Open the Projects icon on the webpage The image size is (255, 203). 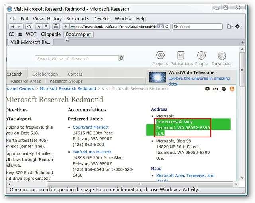click(x=160, y=58)
